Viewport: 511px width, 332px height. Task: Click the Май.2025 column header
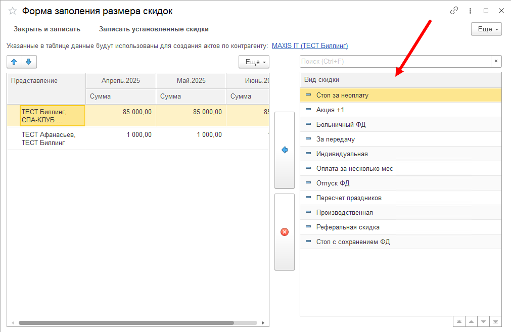click(x=191, y=80)
